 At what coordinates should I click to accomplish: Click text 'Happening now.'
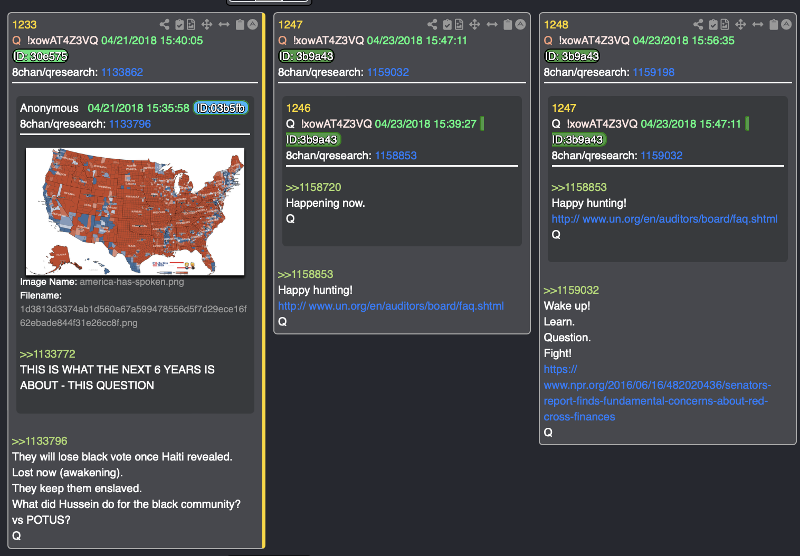click(326, 203)
